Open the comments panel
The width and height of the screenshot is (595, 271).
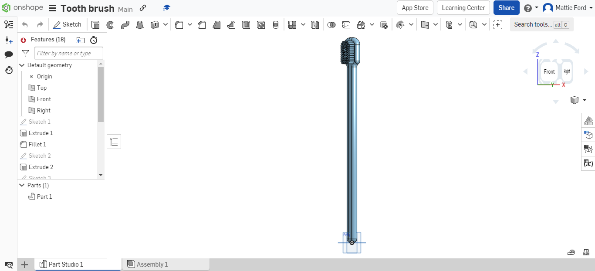[9, 54]
